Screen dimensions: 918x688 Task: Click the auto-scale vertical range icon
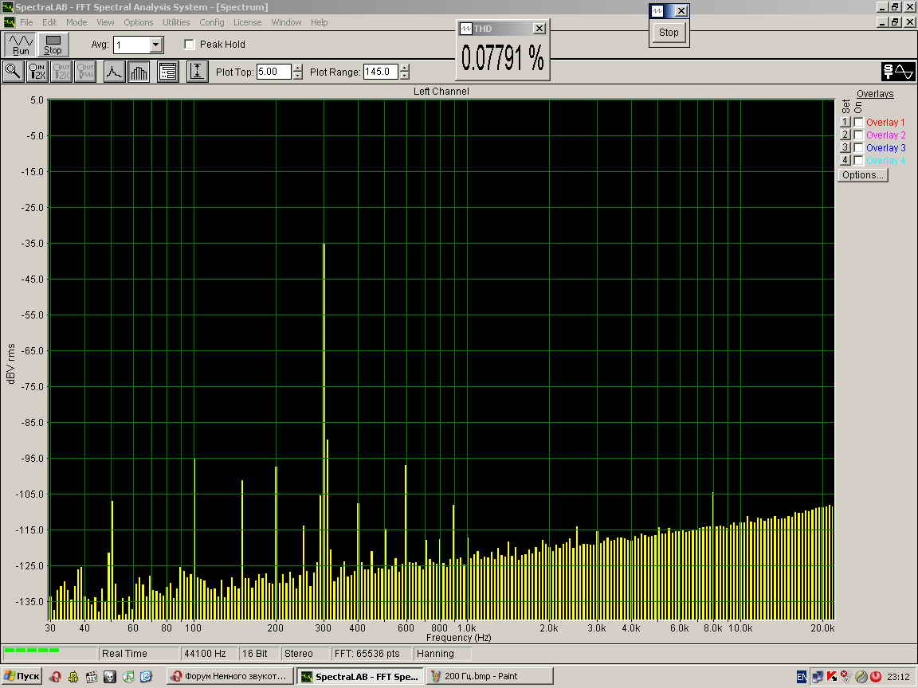pyautogui.click(x=197, y=72)
